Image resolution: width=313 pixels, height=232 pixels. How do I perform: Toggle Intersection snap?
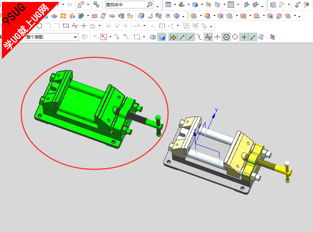[217, 37]
